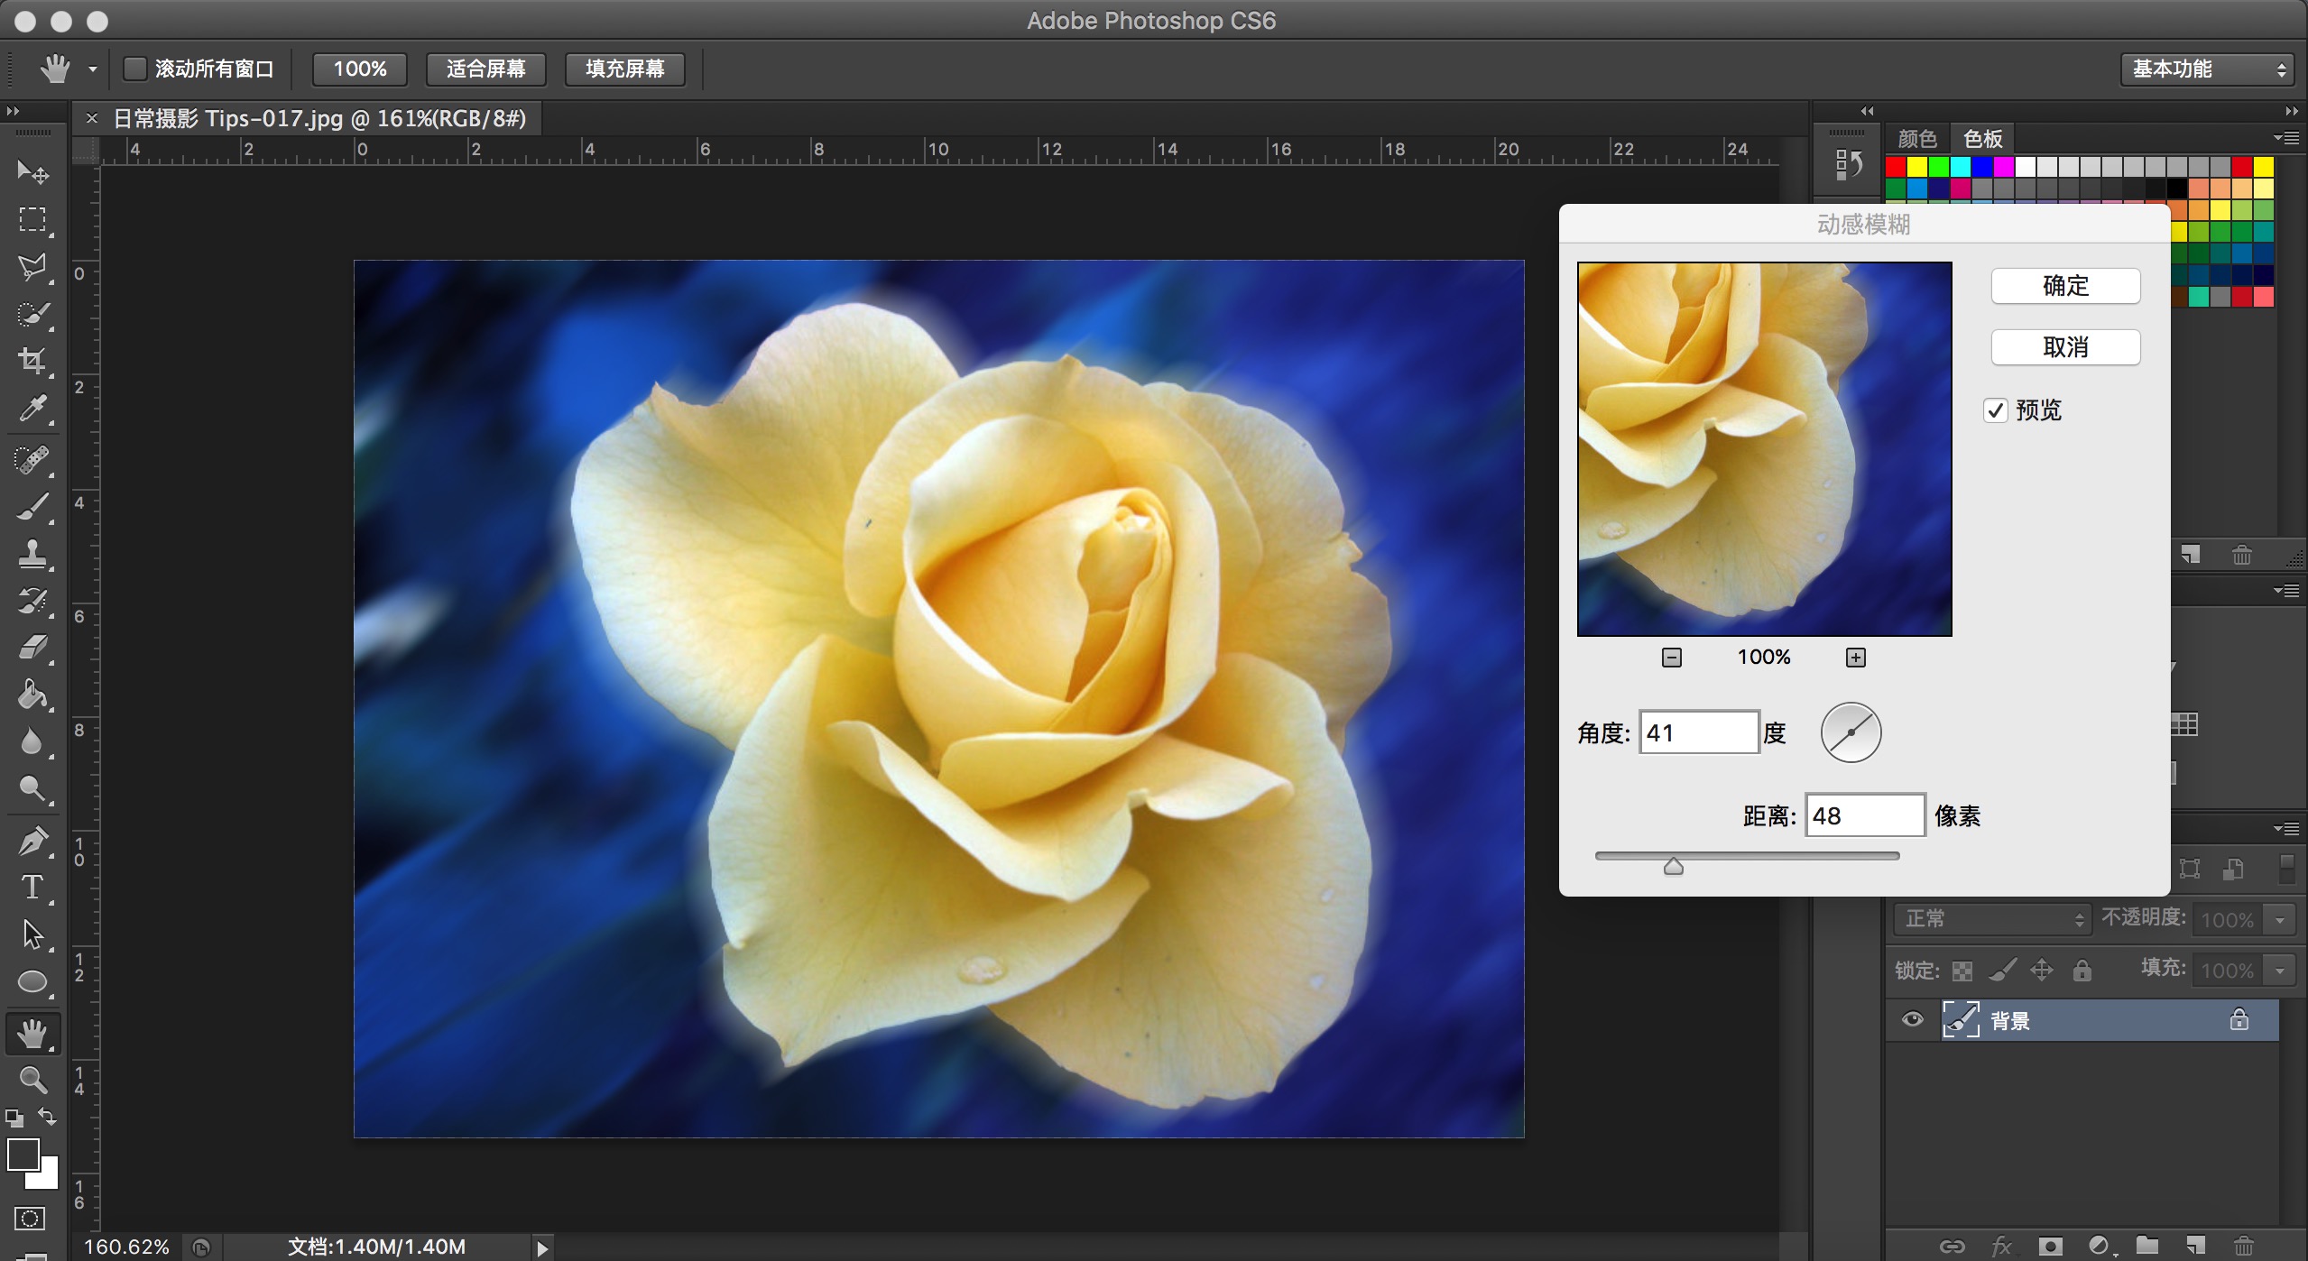The image size is (2308, 1261).
Task: Select the Eyedropper tool
Action: tap(32, 409)
